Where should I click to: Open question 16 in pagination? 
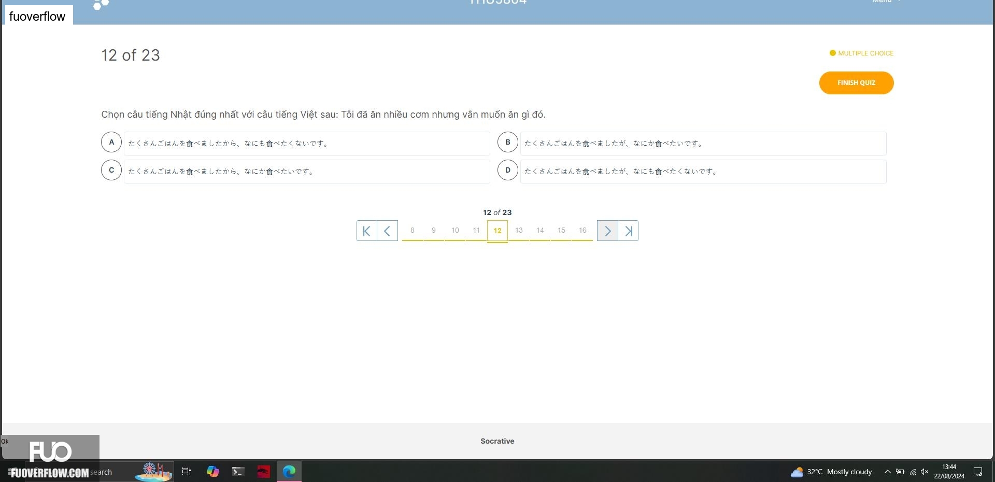pyautogui.click(x=582, y=231)
